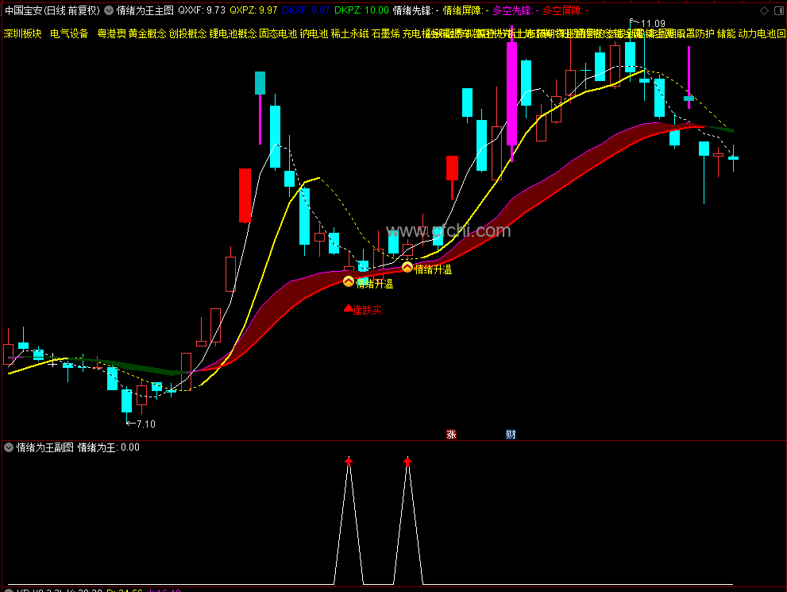Click the 情绪为王主图 indicator name
This screenshot has height=592, width=787.
pyautogui.click(x=145, y=10)
